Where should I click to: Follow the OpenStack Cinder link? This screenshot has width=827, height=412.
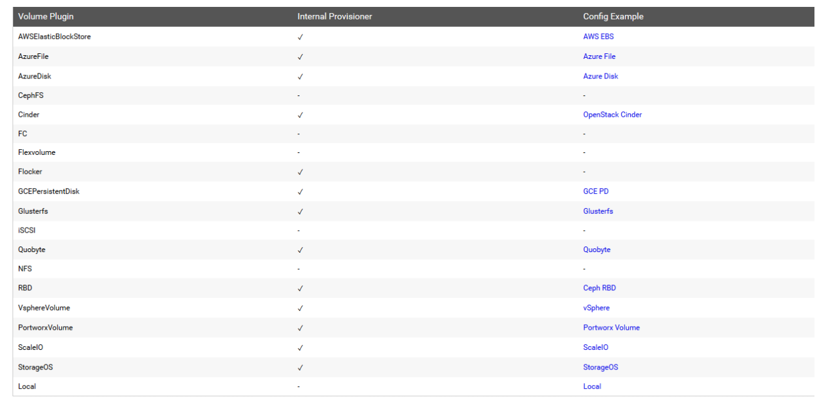pyautogui.click(x=613, y=115)
